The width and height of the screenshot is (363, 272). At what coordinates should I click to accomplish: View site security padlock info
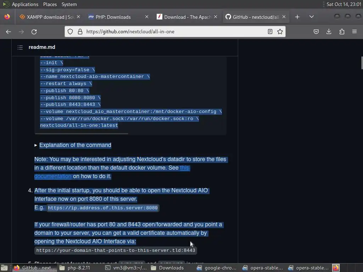coord(80,32)
